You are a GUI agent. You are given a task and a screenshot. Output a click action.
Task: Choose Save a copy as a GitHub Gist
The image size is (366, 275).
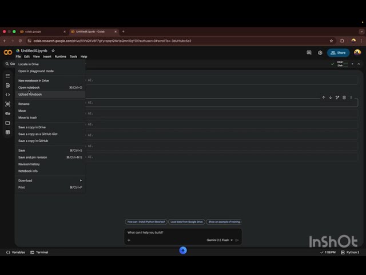point(50,134)
